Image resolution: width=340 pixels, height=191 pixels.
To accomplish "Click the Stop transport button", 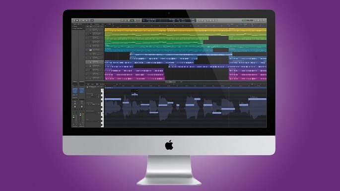I will pyautogui.click(x=129, y=20).
